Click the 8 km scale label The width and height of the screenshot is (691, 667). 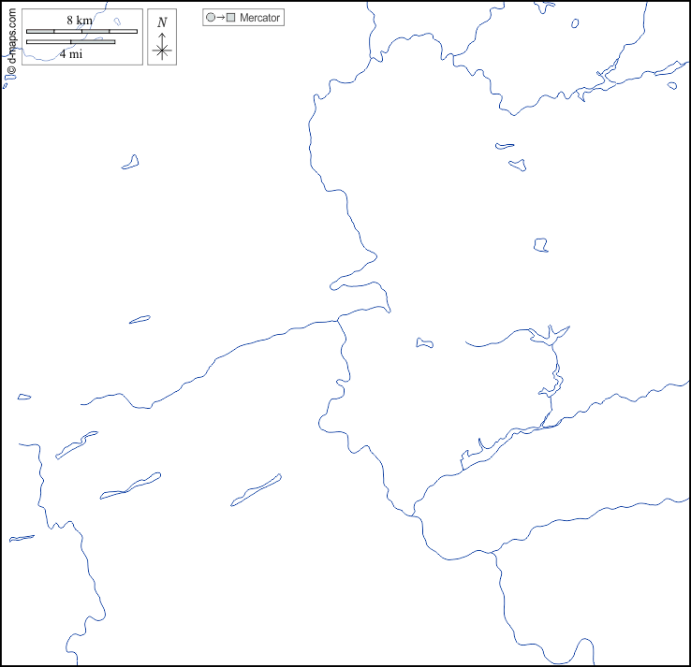click(80, 21)
